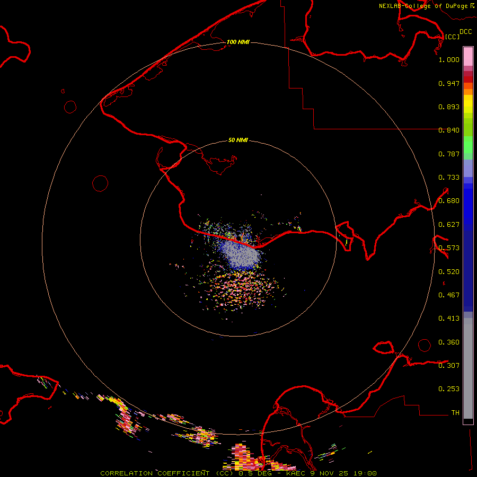Image resolution: width=477 pixels, height=477 pixels.
Task: Select the DCC product label
Action: (465, 32)
